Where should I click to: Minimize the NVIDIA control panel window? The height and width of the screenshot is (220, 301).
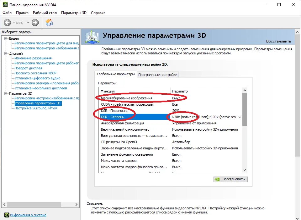click(x=265, y=5)
